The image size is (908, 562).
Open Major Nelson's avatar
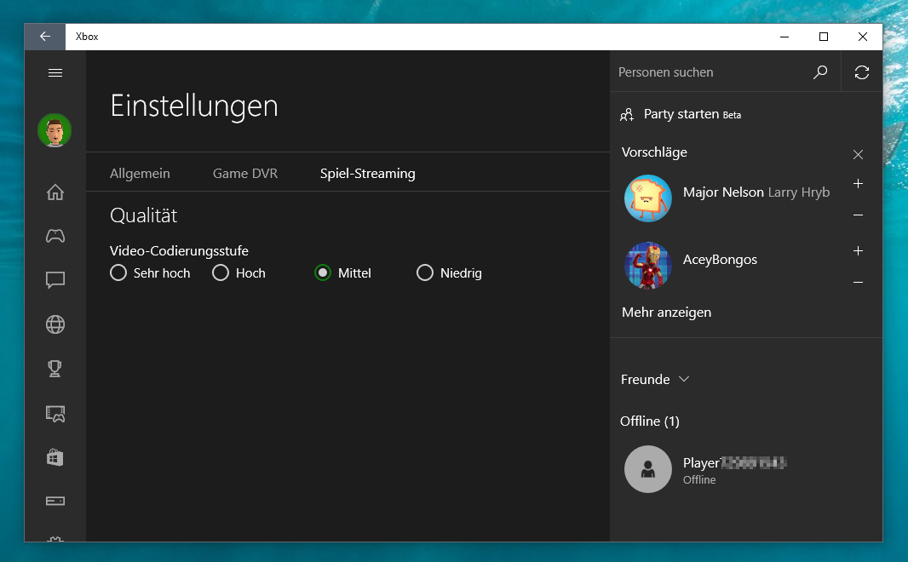tap(648, 198)
